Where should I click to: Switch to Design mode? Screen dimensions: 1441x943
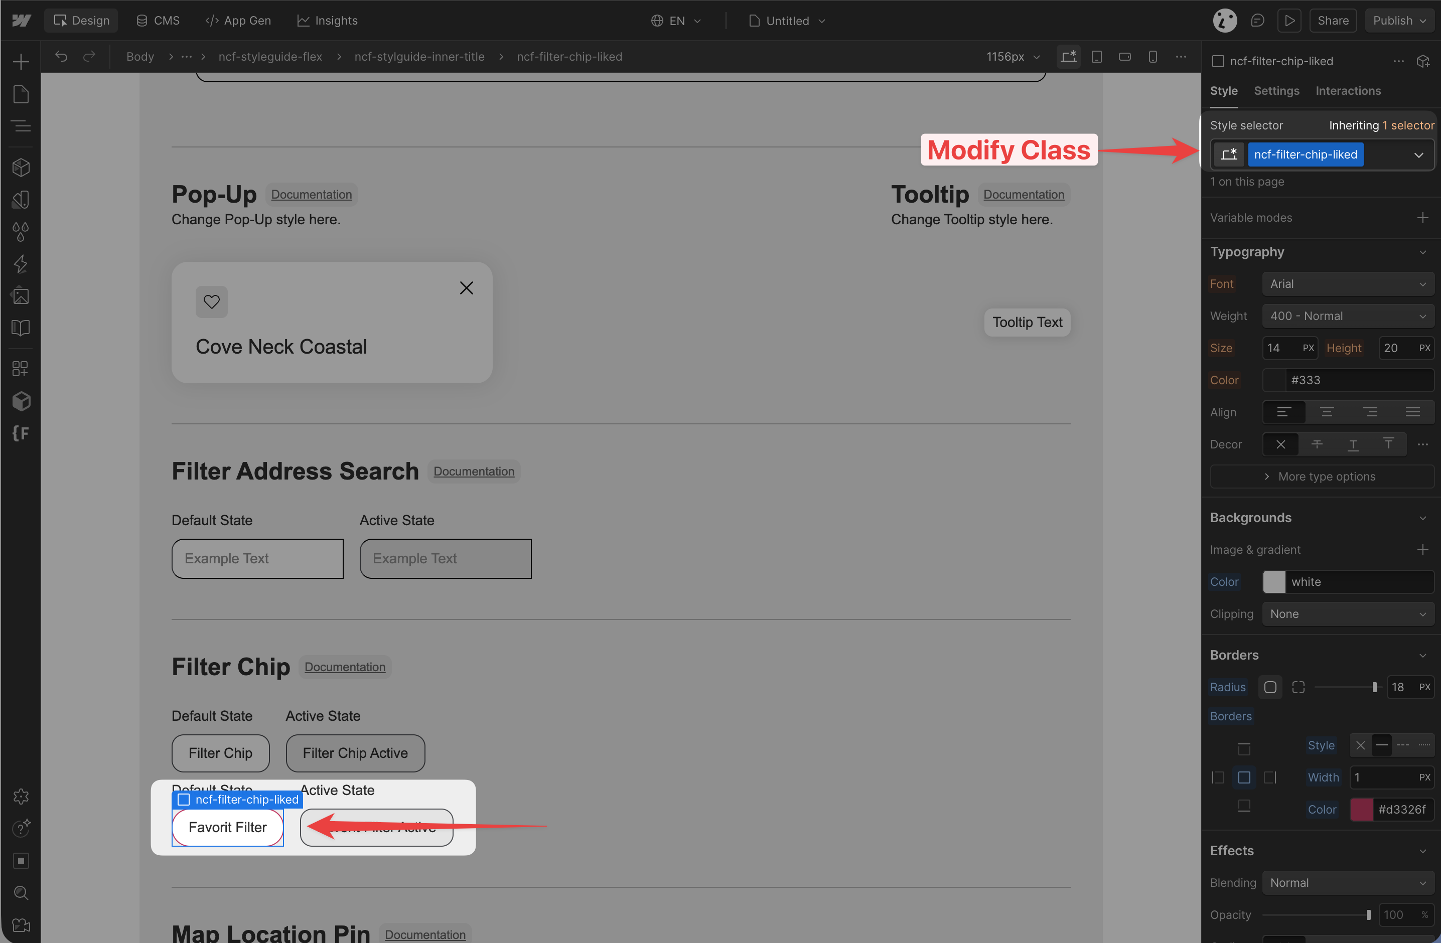pos(81,21)
